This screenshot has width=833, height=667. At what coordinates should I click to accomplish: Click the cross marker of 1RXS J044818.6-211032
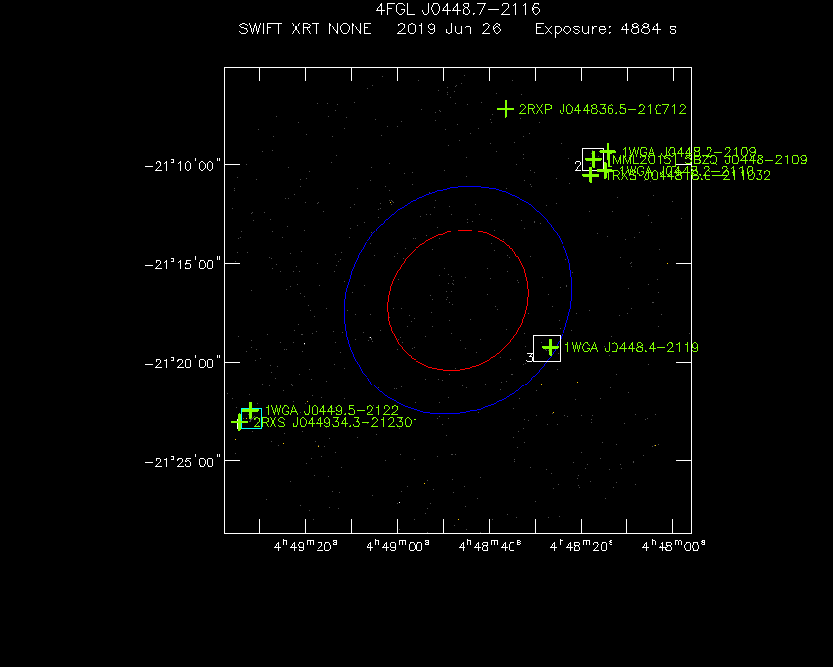click(590, 175)
